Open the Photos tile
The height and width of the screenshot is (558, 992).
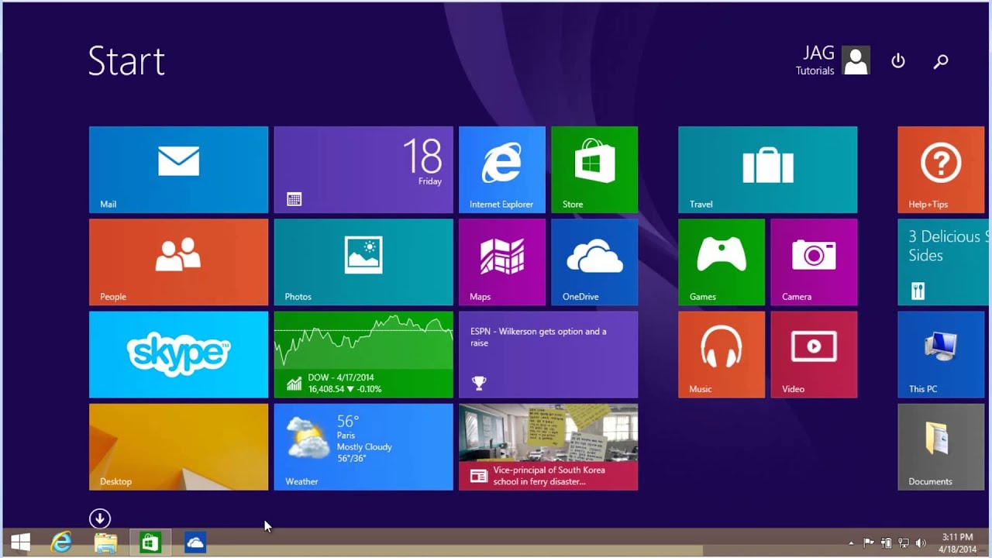(363, 262)
